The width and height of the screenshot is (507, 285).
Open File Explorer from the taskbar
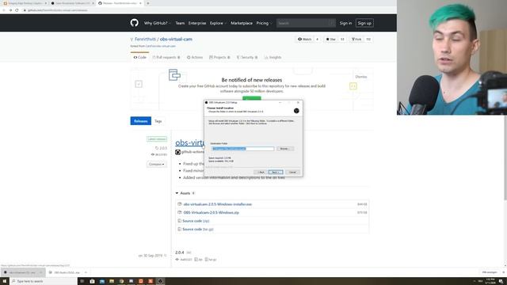(x=112, y=281)
